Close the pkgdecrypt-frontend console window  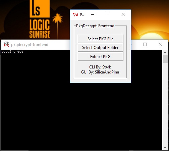click(160, 44)
